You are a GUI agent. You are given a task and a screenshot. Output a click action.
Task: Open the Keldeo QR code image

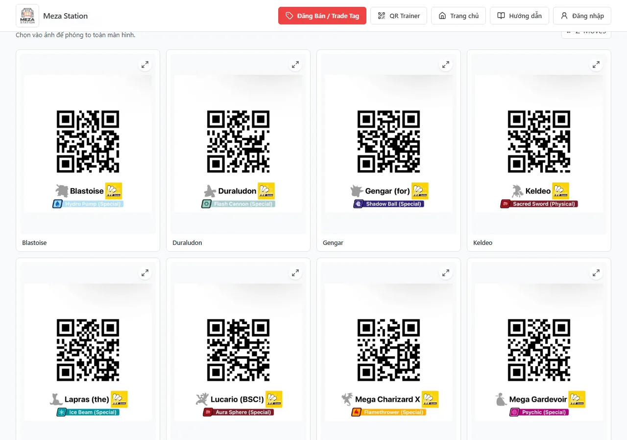539,142
